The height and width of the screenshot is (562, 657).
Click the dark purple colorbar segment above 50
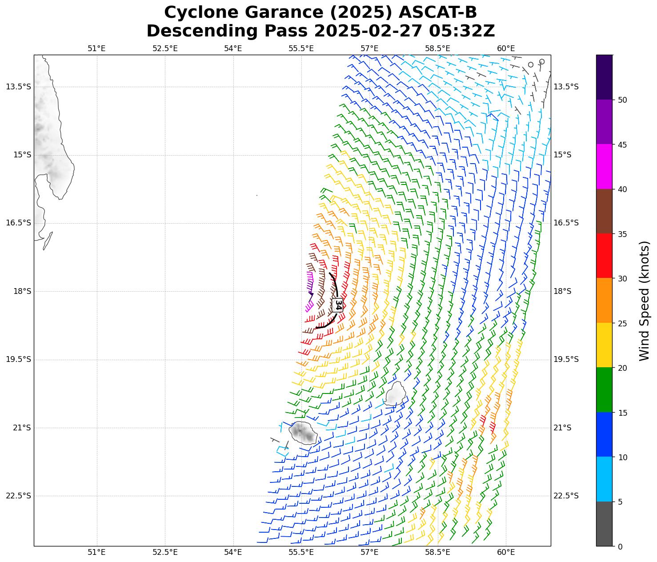[x=604, y=77]
